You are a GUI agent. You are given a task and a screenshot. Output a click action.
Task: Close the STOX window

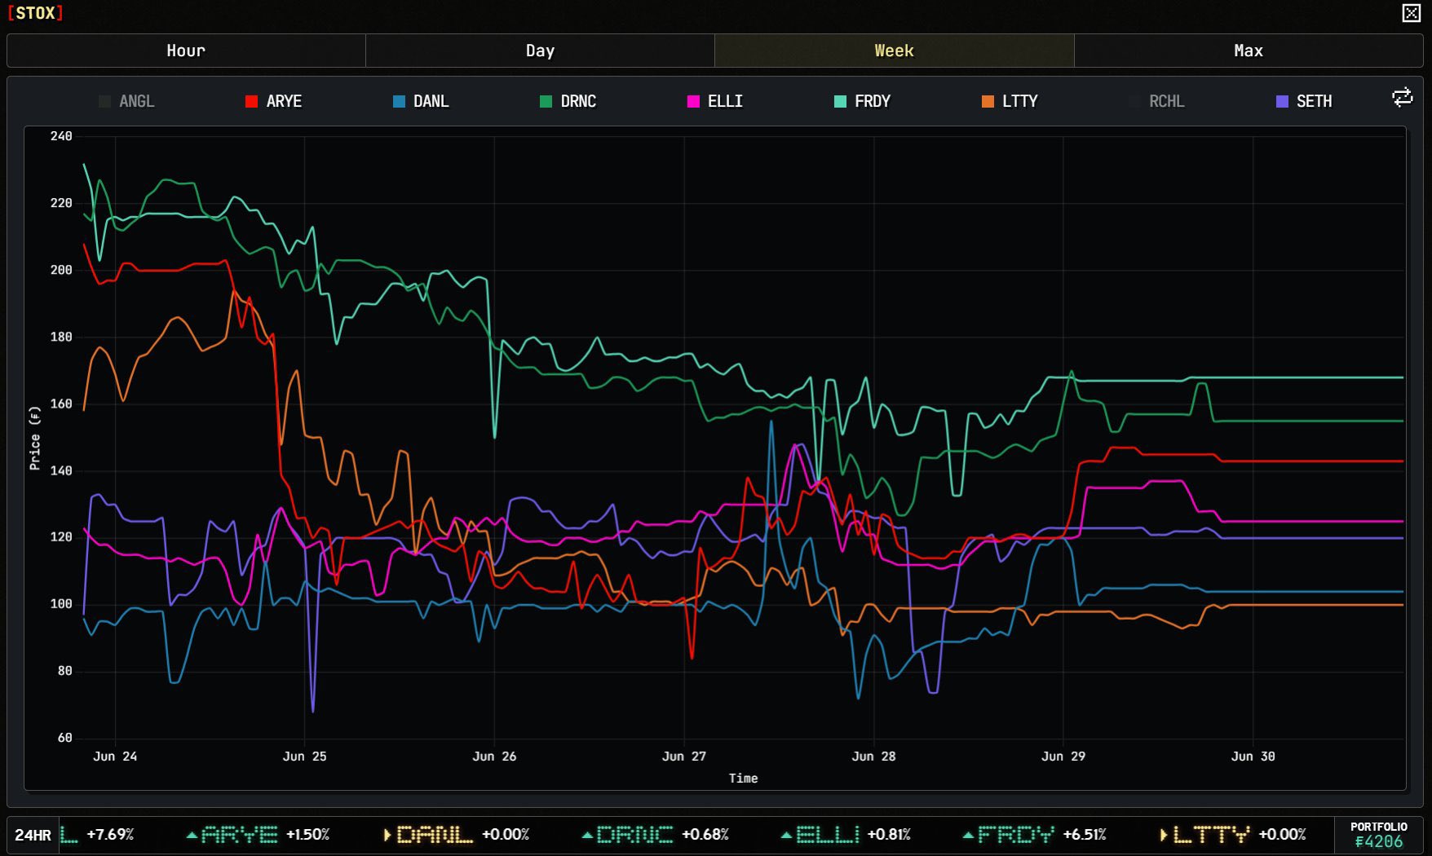(x=1412, y=13)
